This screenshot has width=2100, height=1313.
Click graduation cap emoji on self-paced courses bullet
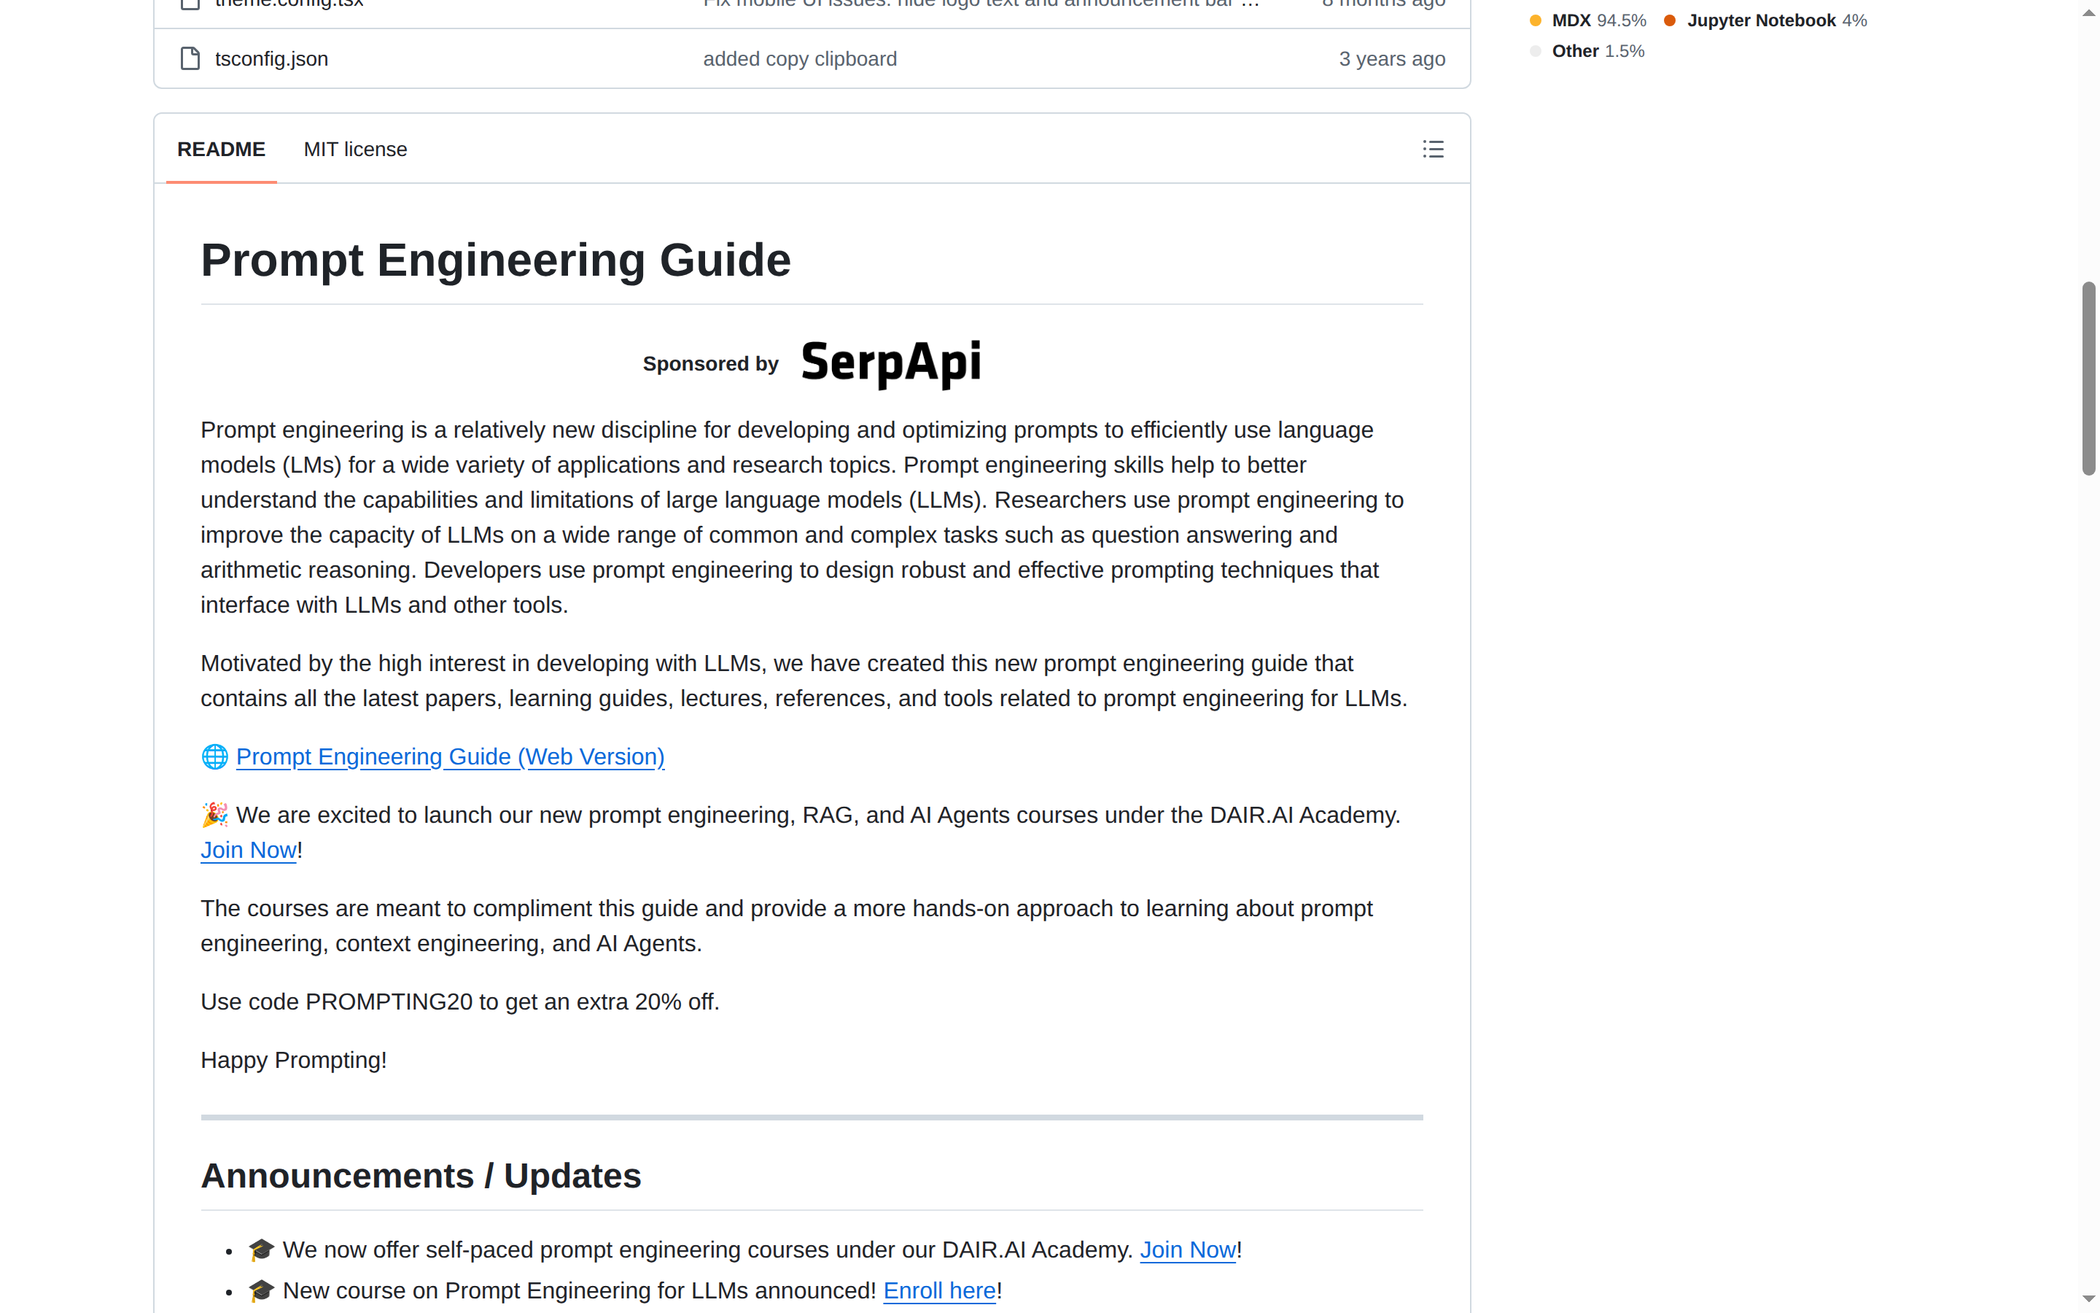pyautogui.click(x=261, y=1250)
